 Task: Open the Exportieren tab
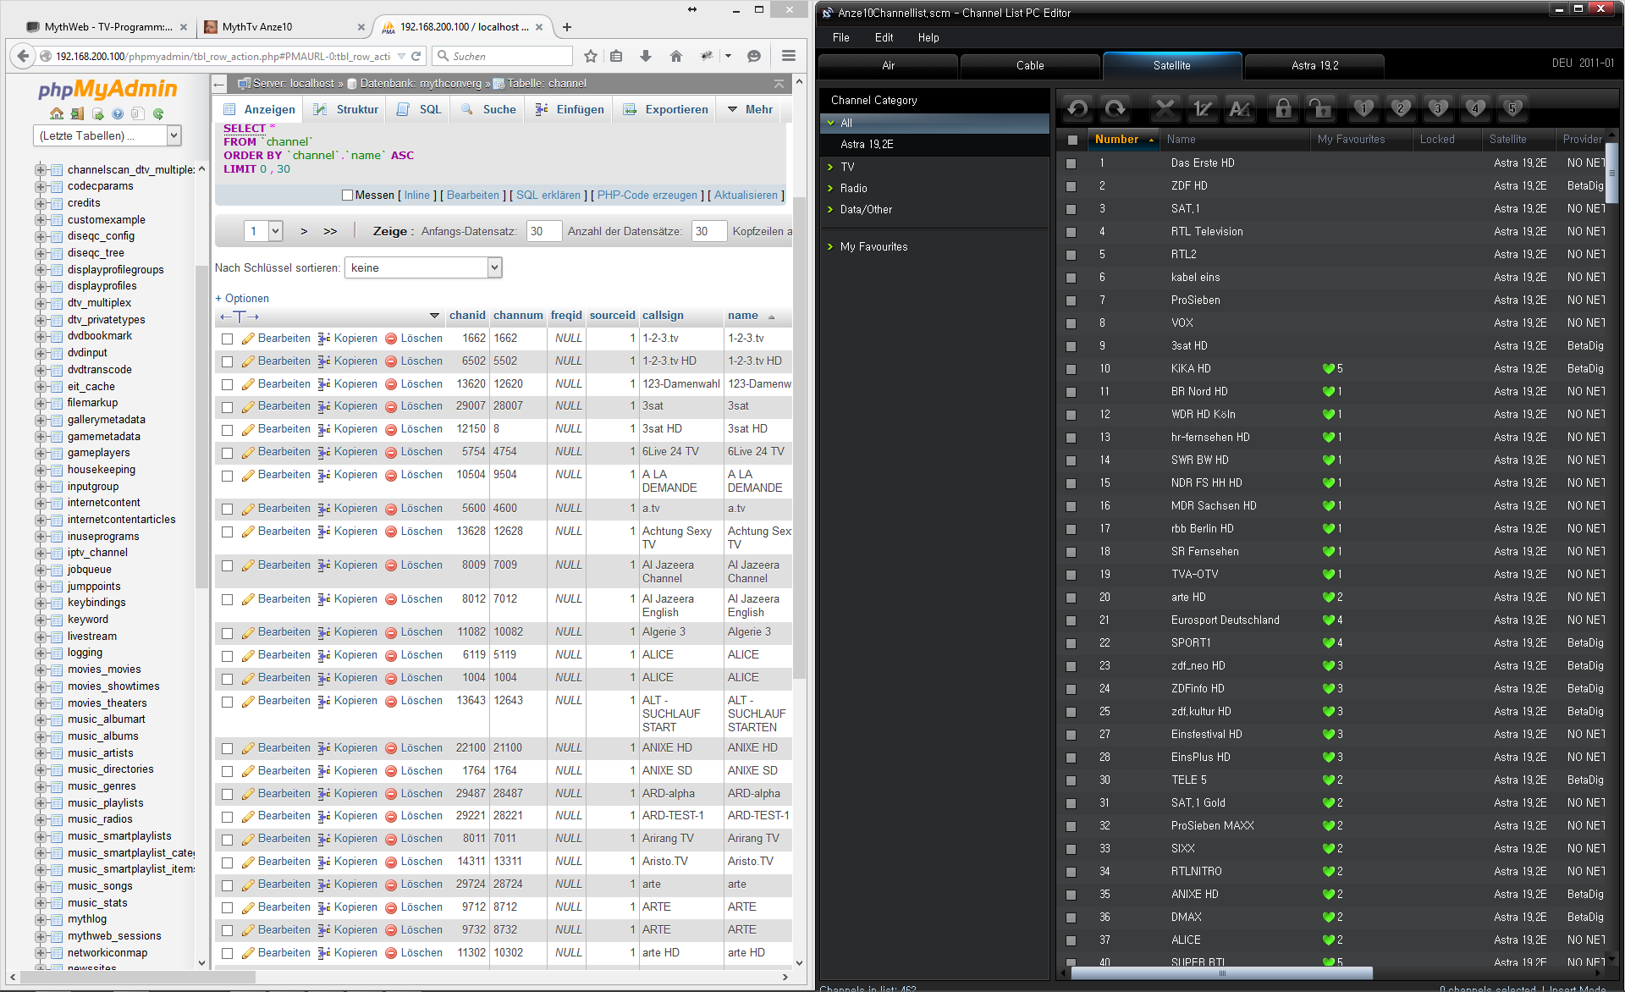(x=666, y=109)
